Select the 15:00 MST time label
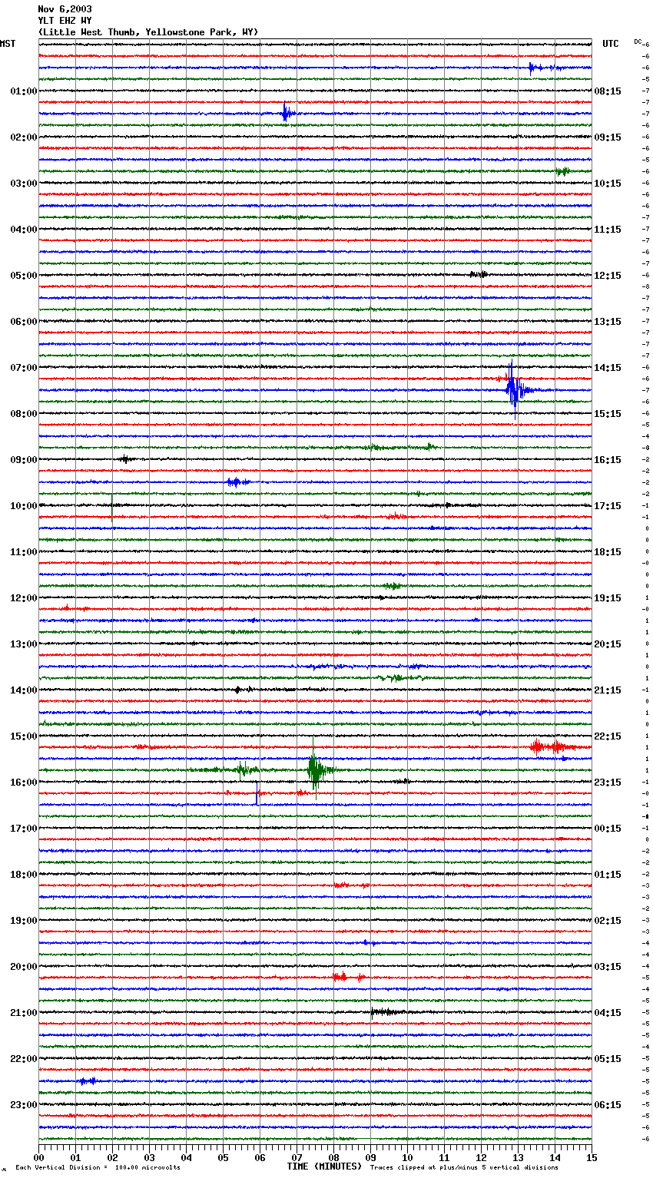 pyautogui.click(x=24, y=736)
